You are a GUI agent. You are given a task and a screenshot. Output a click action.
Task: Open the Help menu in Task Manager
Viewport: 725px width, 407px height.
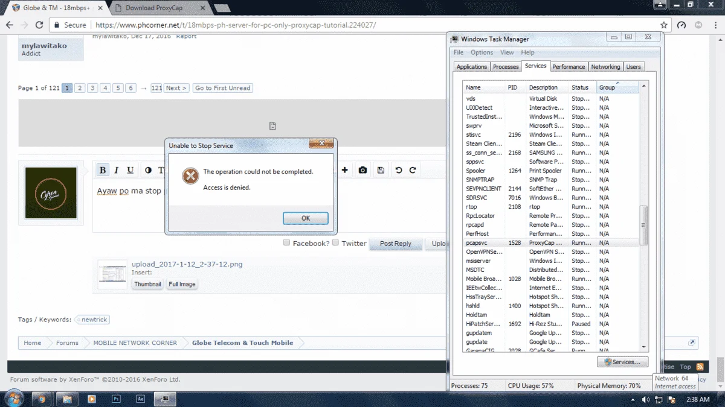coord(527,52)
